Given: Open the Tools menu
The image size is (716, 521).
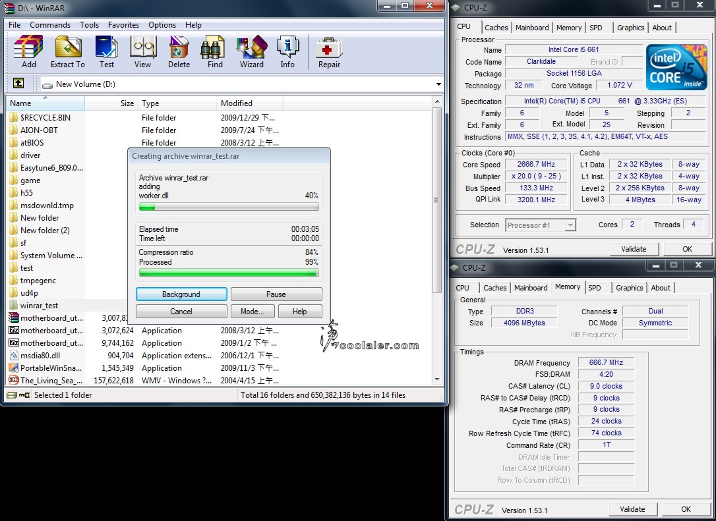Looking at the screenshot, I should point(89,25).
